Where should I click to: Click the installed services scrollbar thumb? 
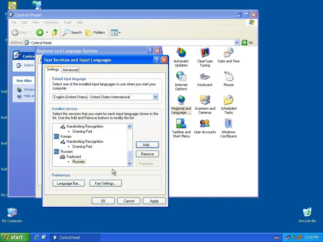pos(129,156)
